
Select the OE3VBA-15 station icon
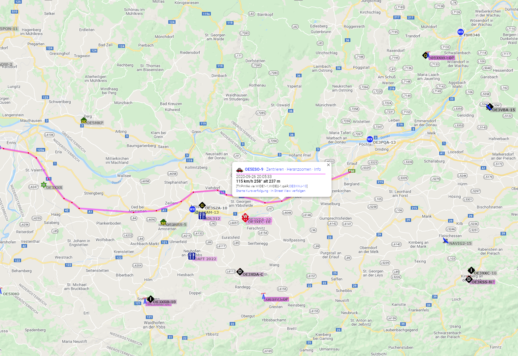pos(490,107)
